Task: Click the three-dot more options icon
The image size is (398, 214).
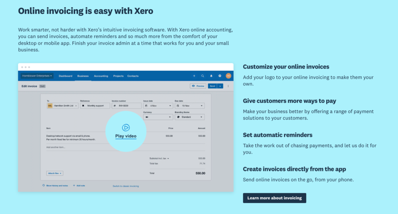Action: click(x=228, y=86)
